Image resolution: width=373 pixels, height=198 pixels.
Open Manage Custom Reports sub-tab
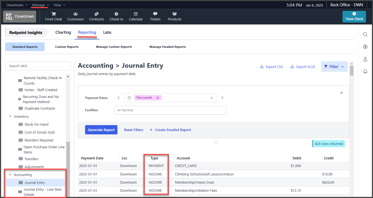pyautogui.click(x=114, y=47)
